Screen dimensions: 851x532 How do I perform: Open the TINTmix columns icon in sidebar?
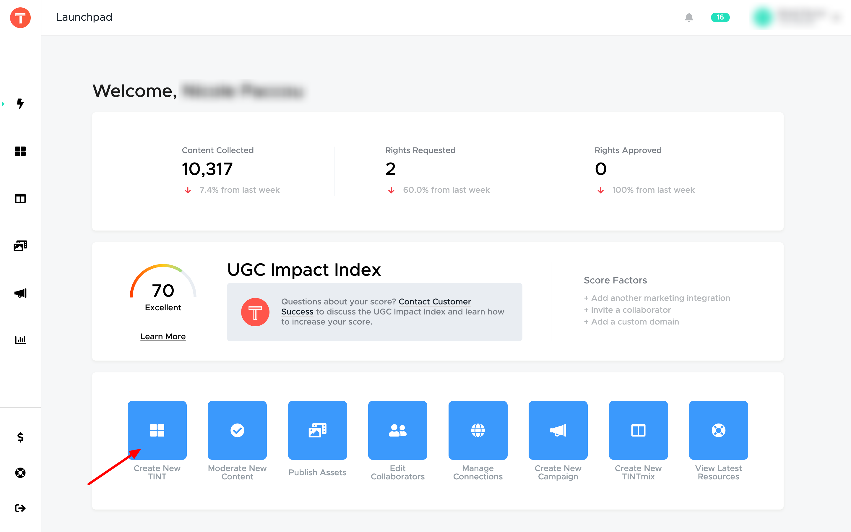pos(20,199)
